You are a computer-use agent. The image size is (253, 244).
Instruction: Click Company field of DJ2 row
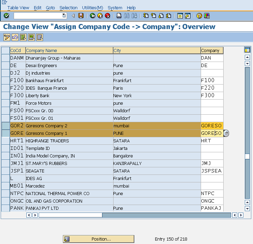[212, 73]
